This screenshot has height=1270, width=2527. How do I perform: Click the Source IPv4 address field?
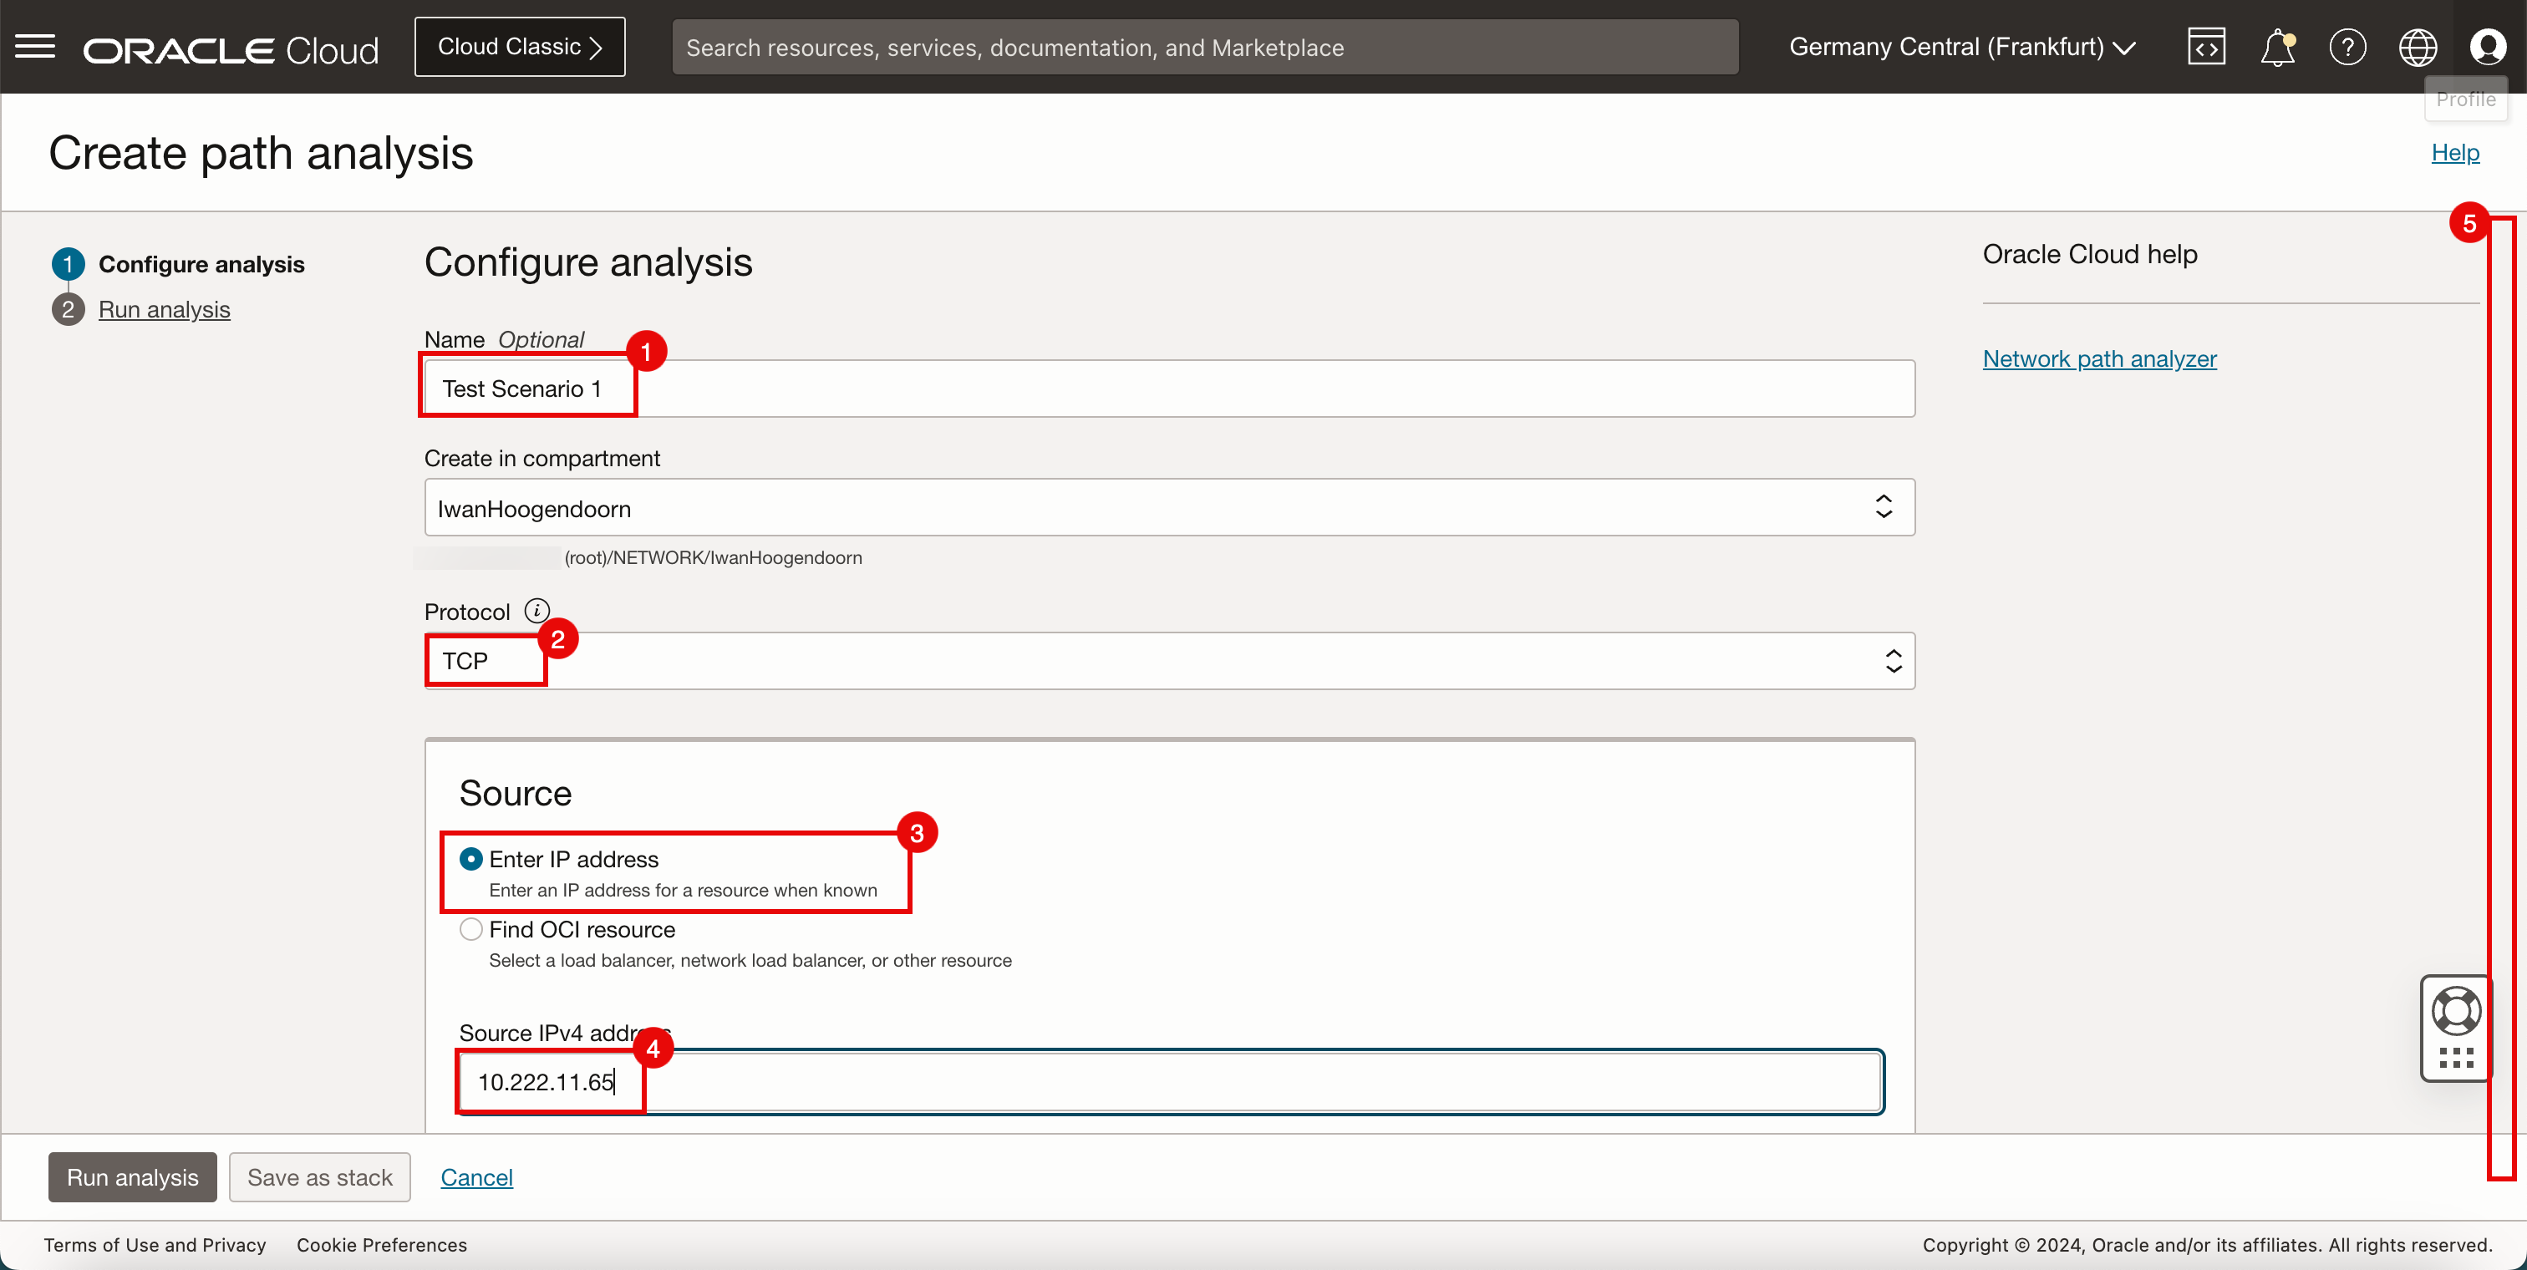click(x=1168, y=1082)
